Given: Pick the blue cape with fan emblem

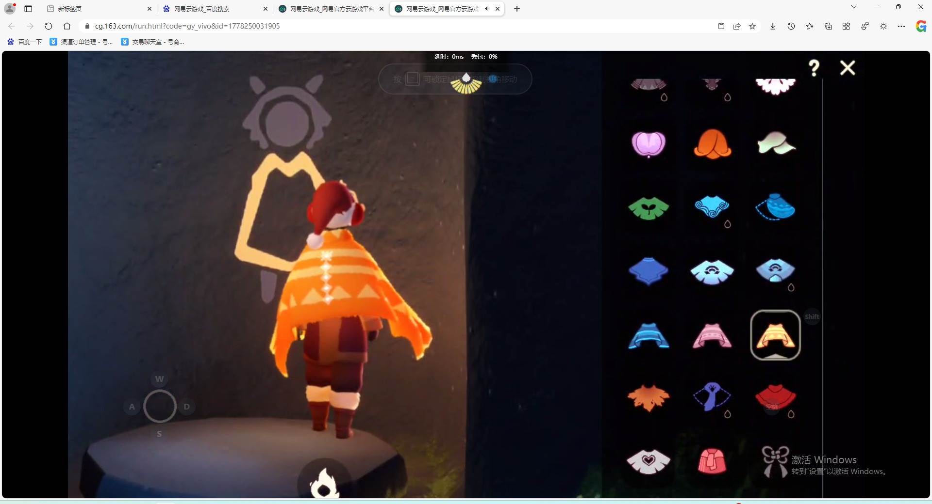Looking at the screenshot, I should point(775,270).
